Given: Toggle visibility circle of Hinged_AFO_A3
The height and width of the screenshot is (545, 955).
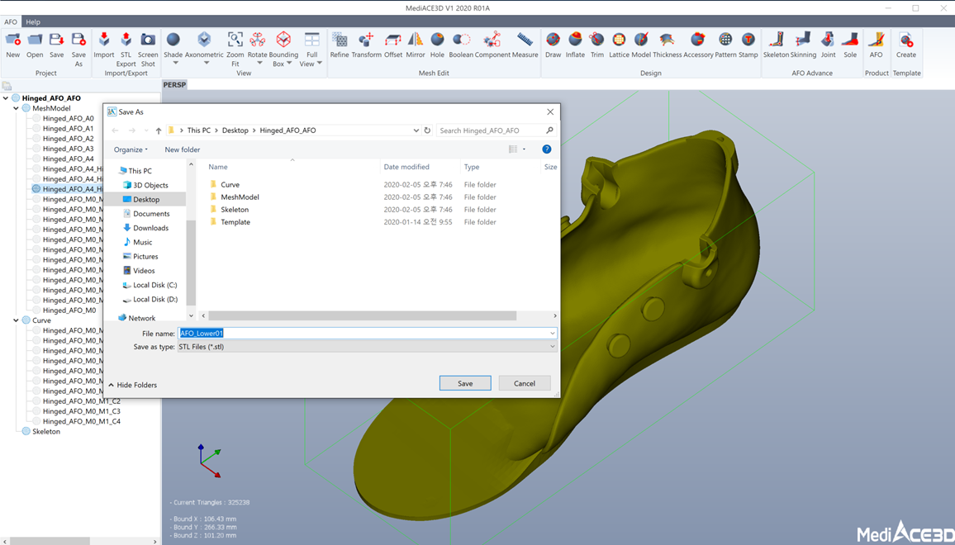Looking at the screenshot, I should [x=36, y=149].
